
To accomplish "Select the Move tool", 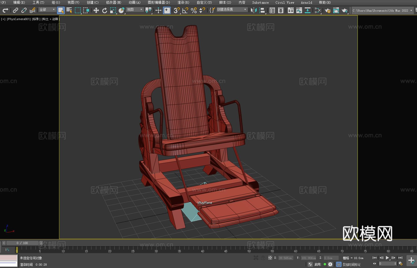I will (x=96, y=11).
